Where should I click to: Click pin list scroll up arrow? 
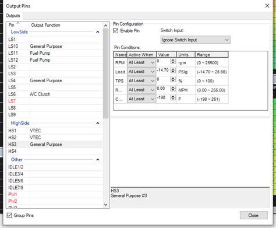point(106,26)
